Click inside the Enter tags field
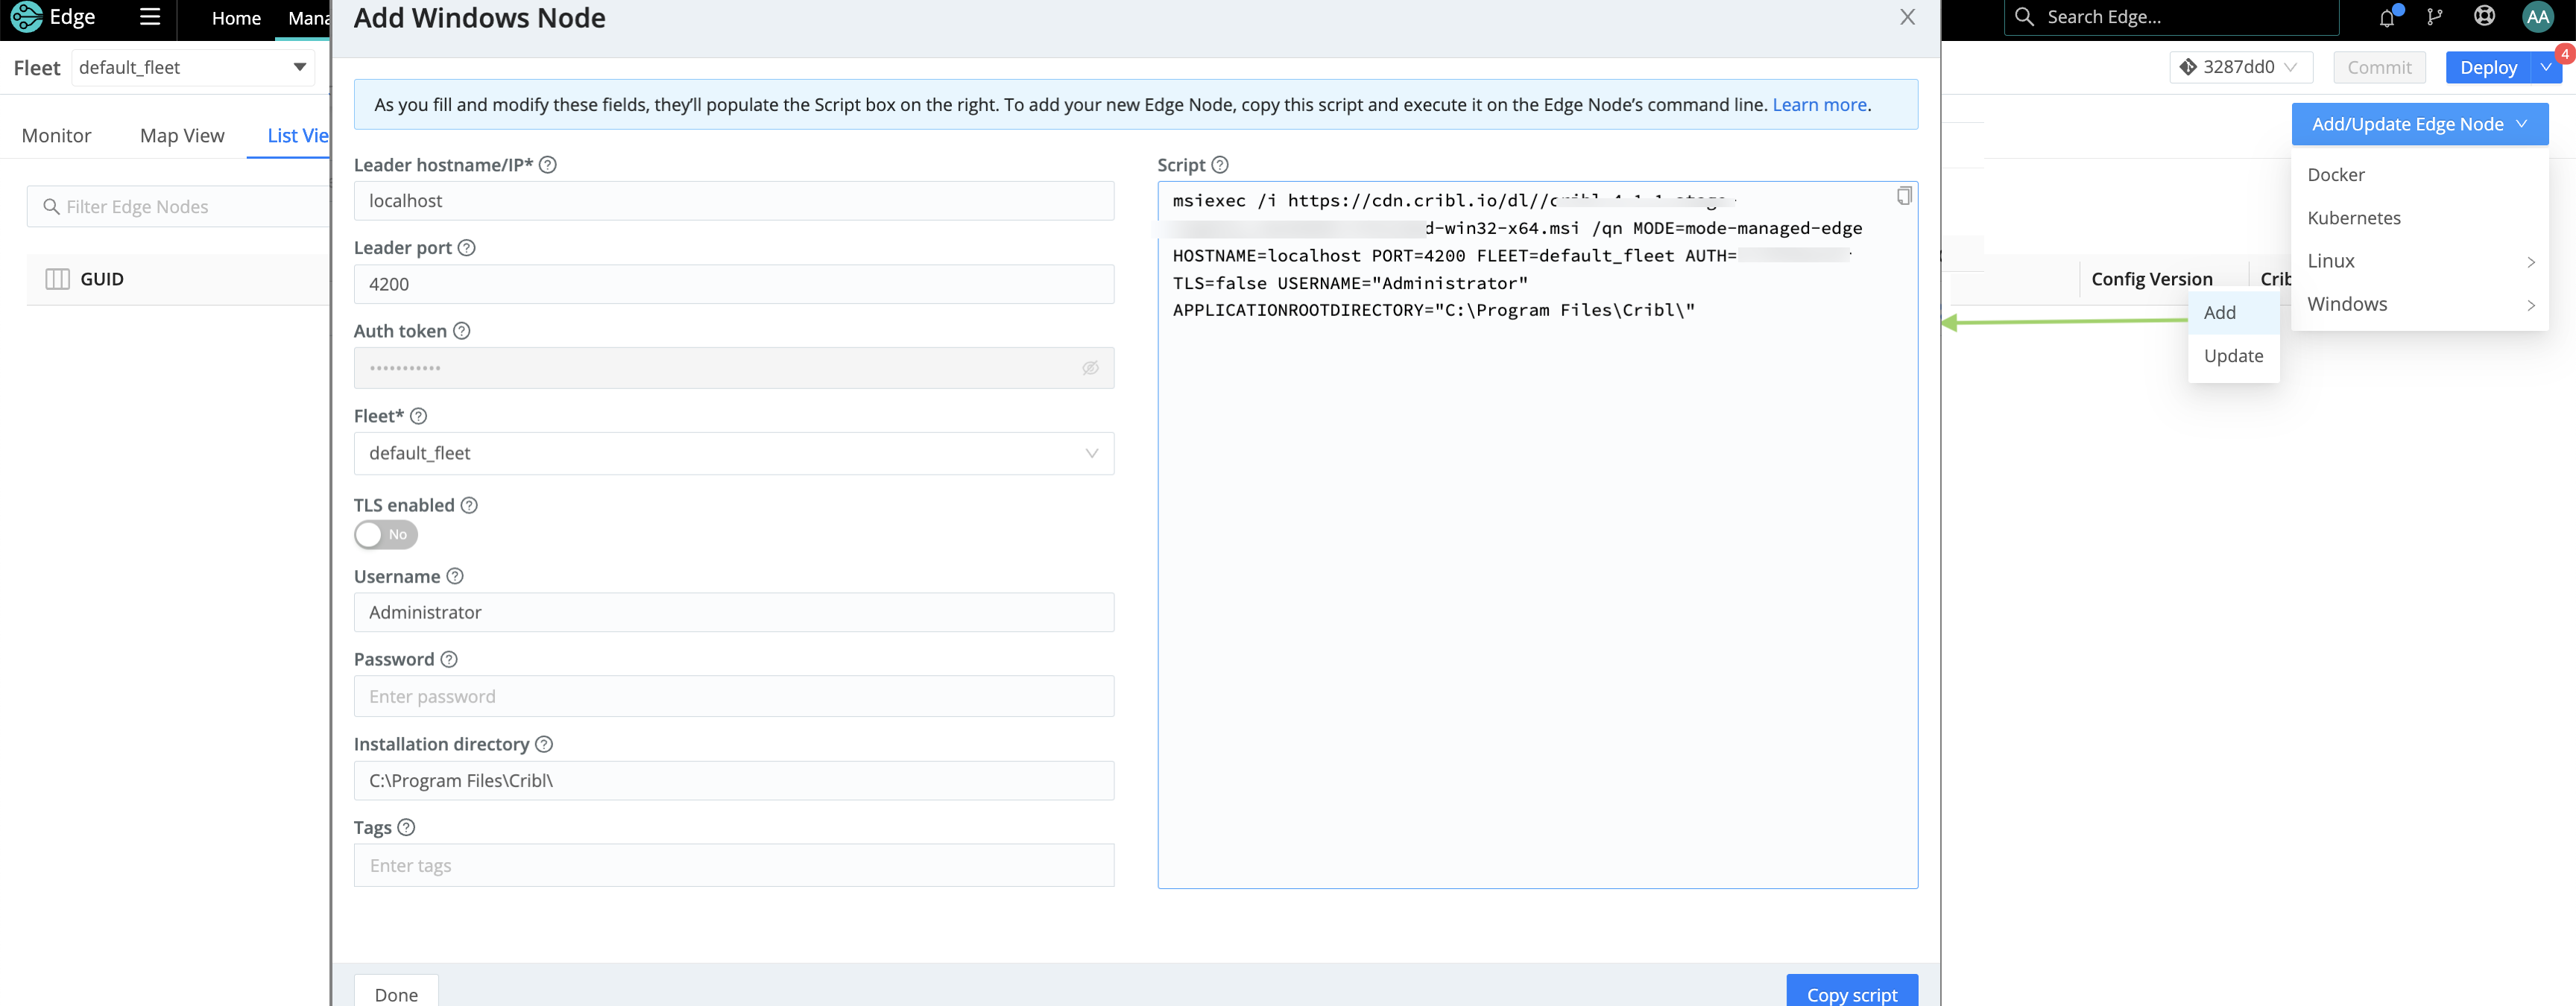 (x=733, y=864)
